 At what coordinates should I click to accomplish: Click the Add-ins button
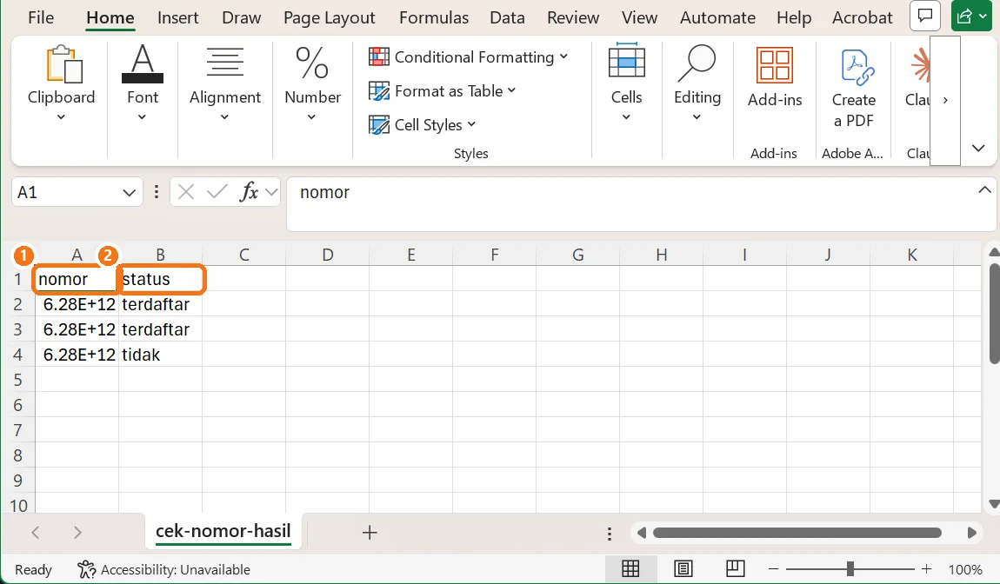[x=774, y=76]
